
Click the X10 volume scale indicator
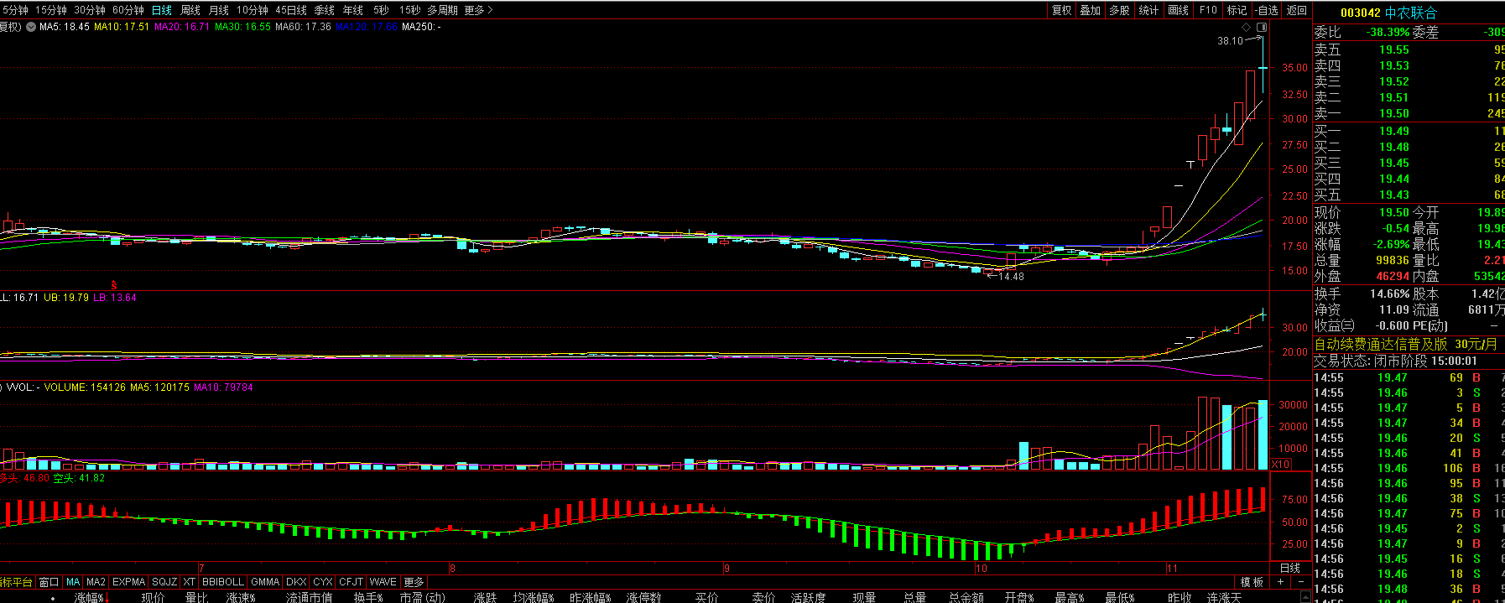tap(1281, 465)
